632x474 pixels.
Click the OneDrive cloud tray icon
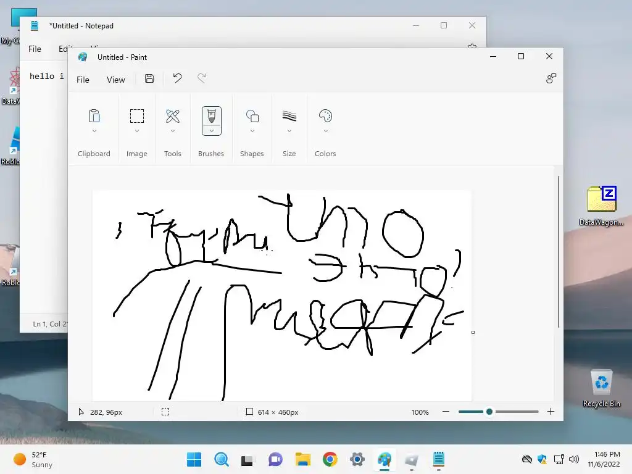526,459
